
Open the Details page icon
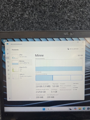[x=8, y=74]
